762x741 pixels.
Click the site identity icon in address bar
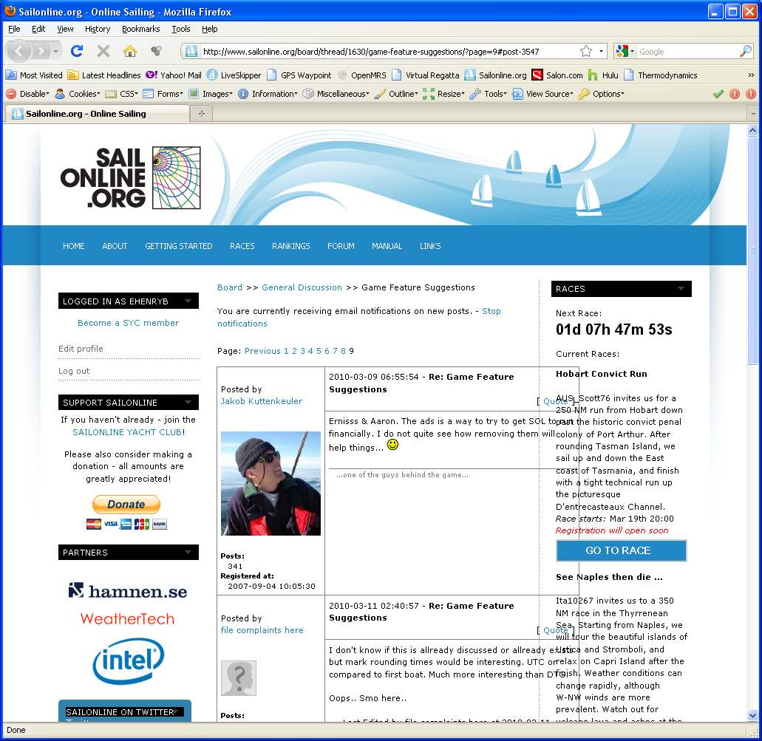pos(191,51)
